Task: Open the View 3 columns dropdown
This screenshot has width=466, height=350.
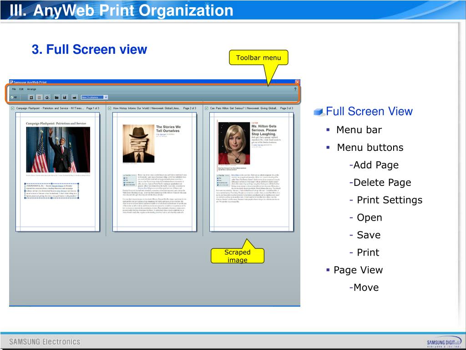Action: [x=95, y=98]
